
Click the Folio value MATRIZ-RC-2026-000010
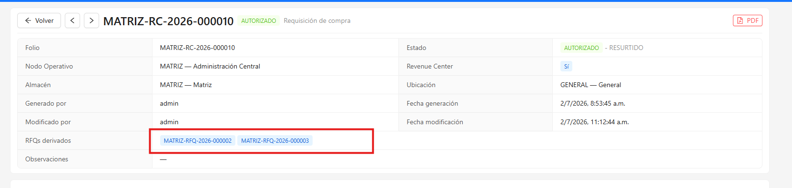pyautogui.click(x=197, y=48)
